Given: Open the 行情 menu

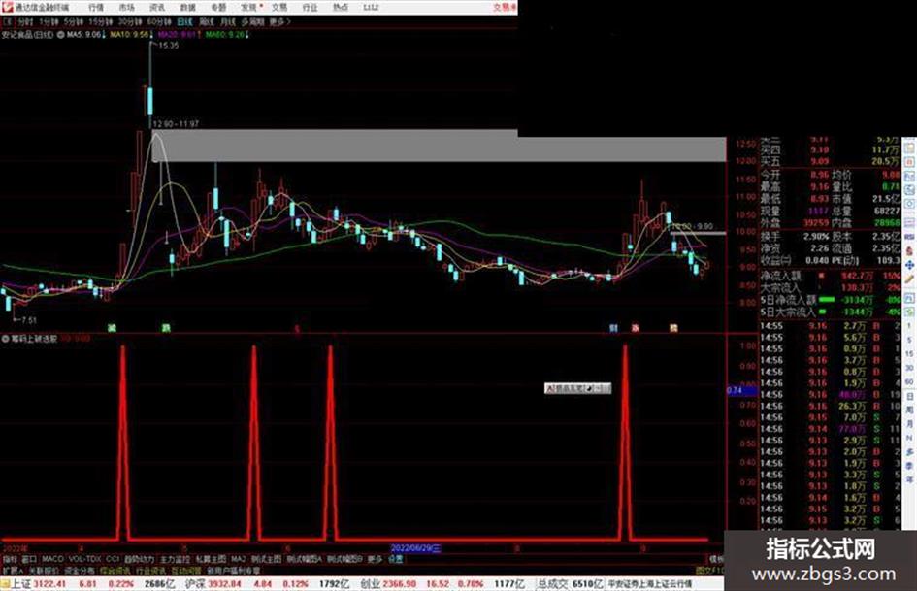Looking at the screenshot, I should (x=95, y=8).
